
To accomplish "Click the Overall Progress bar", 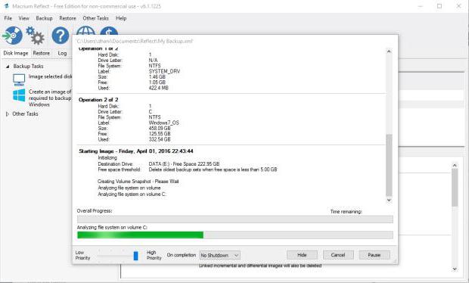I will (x=234, y=219).
